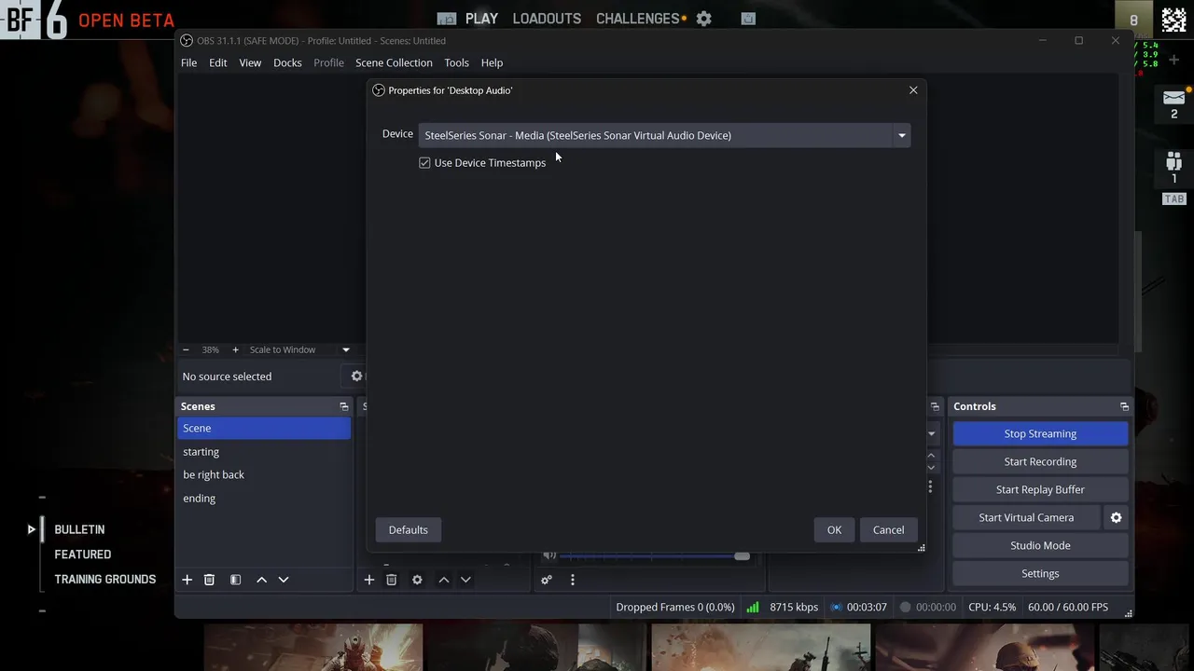This screenshot has height=671, width=1194.
Task: Open the File menu in OBS
Action: [188, 62]
